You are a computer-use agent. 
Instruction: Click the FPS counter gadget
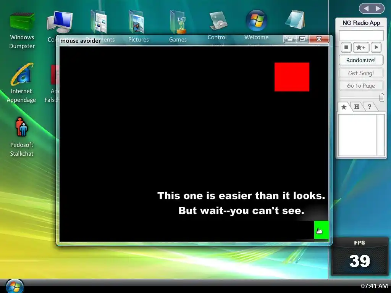pyautogui.click(x=360, y=256)
